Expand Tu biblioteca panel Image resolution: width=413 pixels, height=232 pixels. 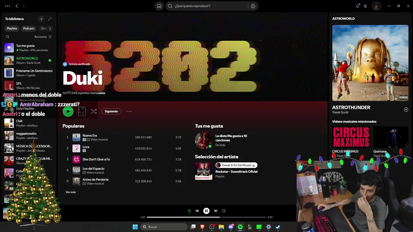pyautogui.click(x=50, y=19)
